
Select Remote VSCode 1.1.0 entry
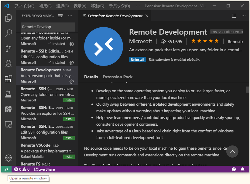point(47,151)
